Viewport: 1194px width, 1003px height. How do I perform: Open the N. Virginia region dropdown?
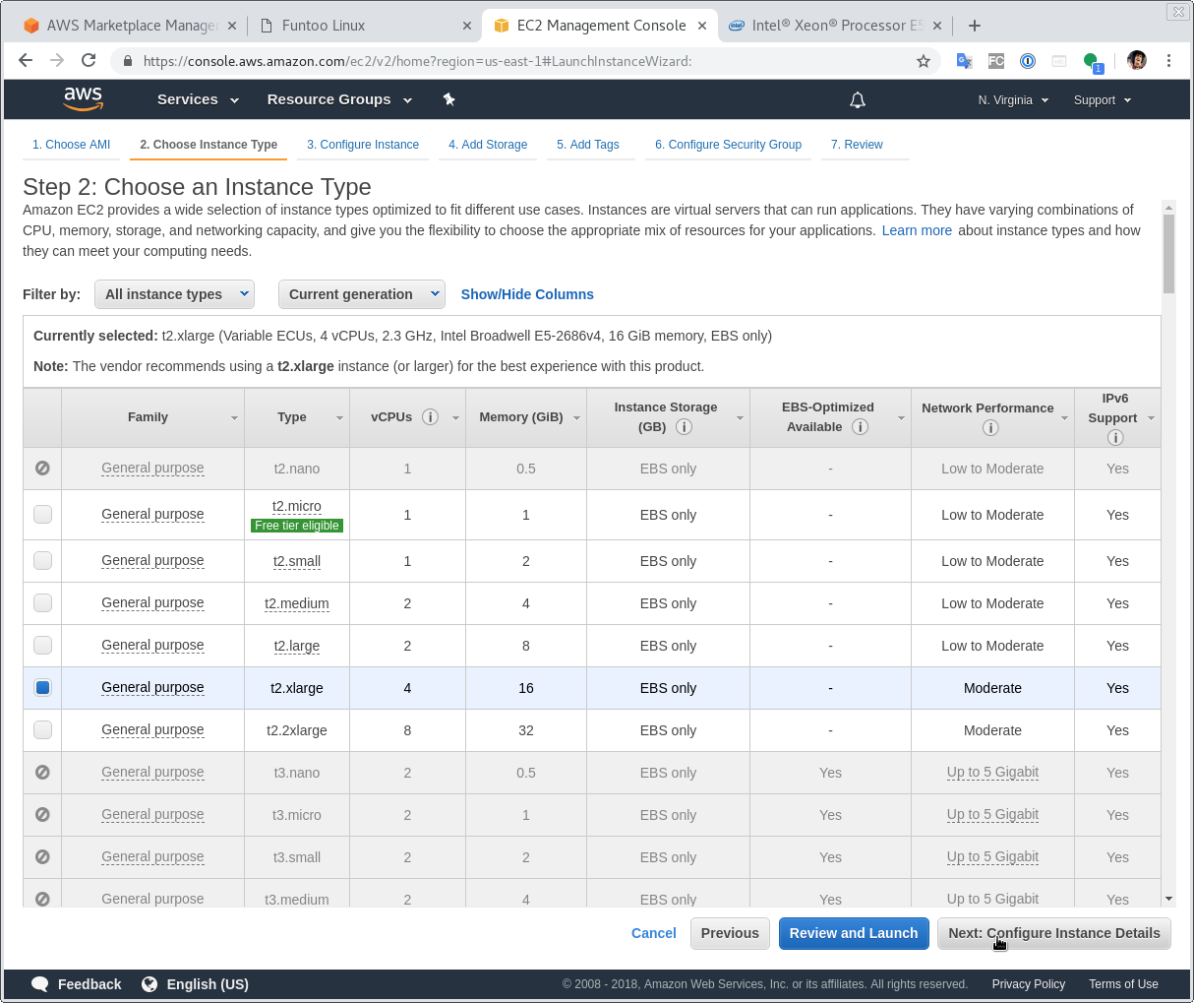pos(1013,100)
